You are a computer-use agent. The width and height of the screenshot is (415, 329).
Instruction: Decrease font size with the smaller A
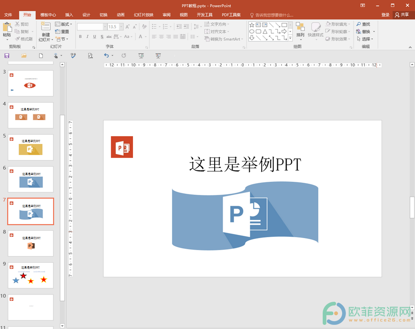coord(135,27)
